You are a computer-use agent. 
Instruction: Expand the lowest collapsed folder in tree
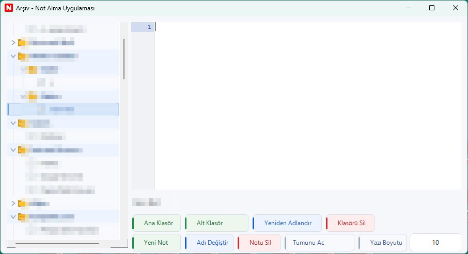coord(13,204)
